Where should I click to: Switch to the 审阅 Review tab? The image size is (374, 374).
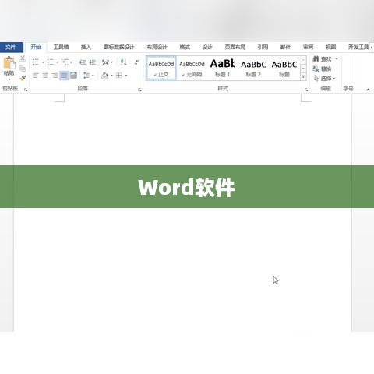[x=308, y=47]
